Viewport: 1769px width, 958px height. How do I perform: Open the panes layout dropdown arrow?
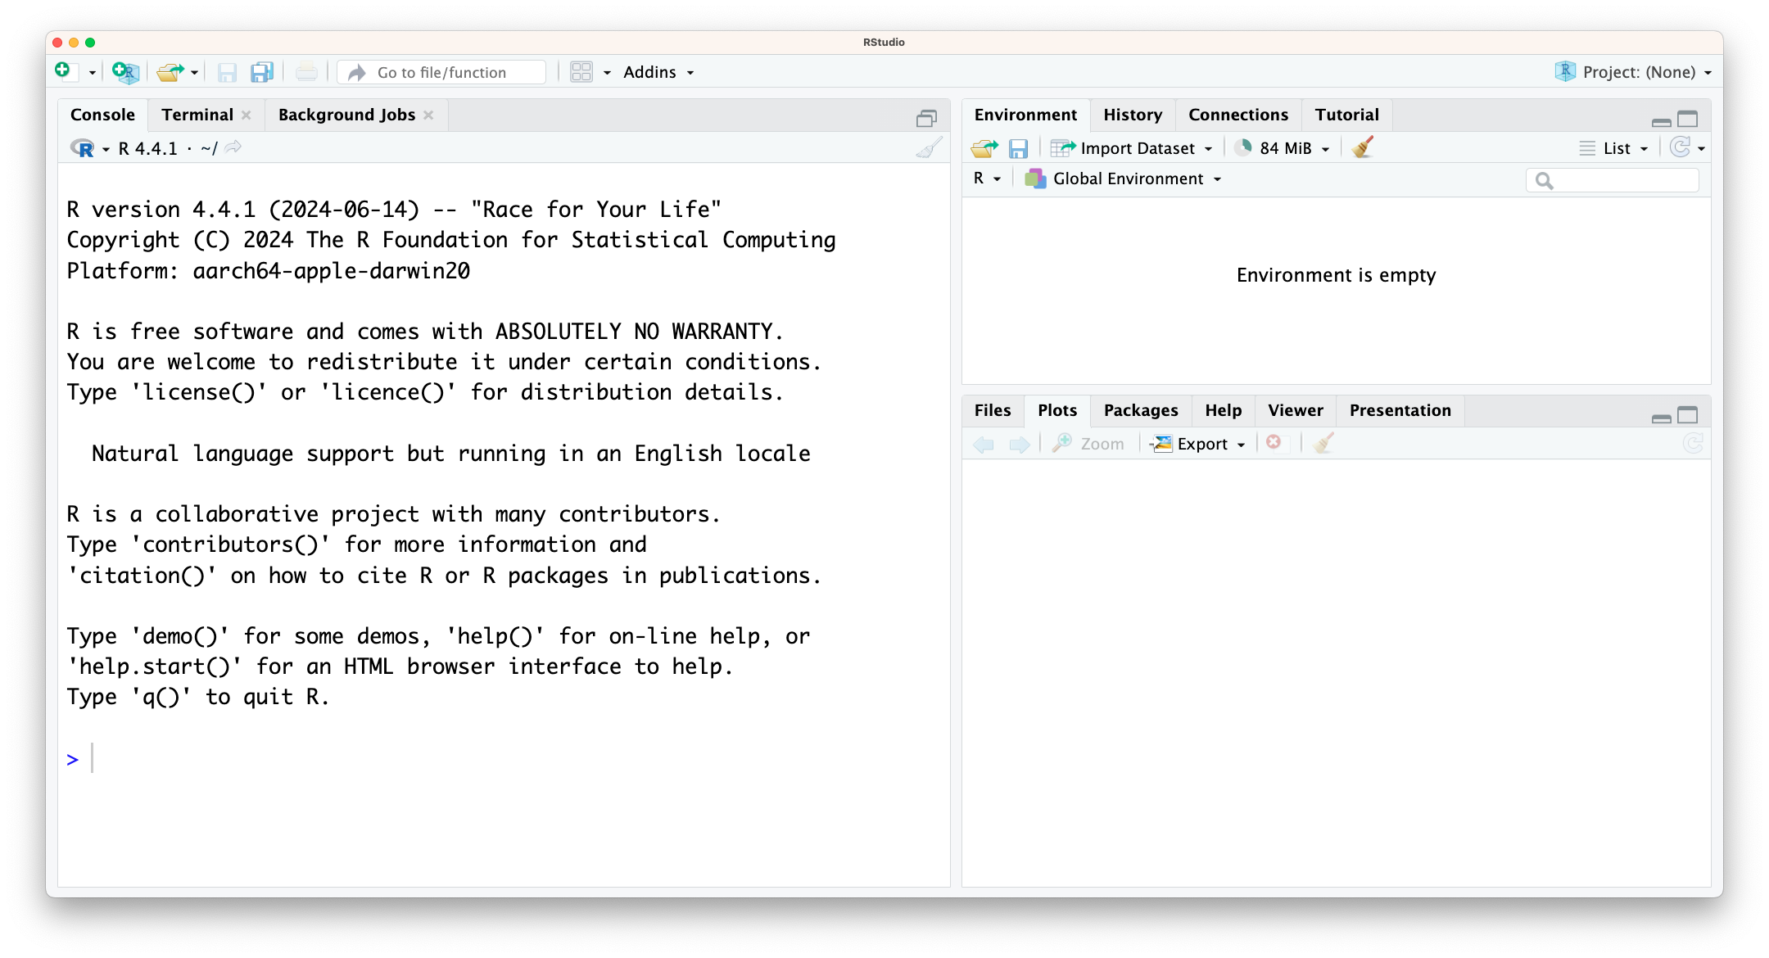[x=607, y=73]
